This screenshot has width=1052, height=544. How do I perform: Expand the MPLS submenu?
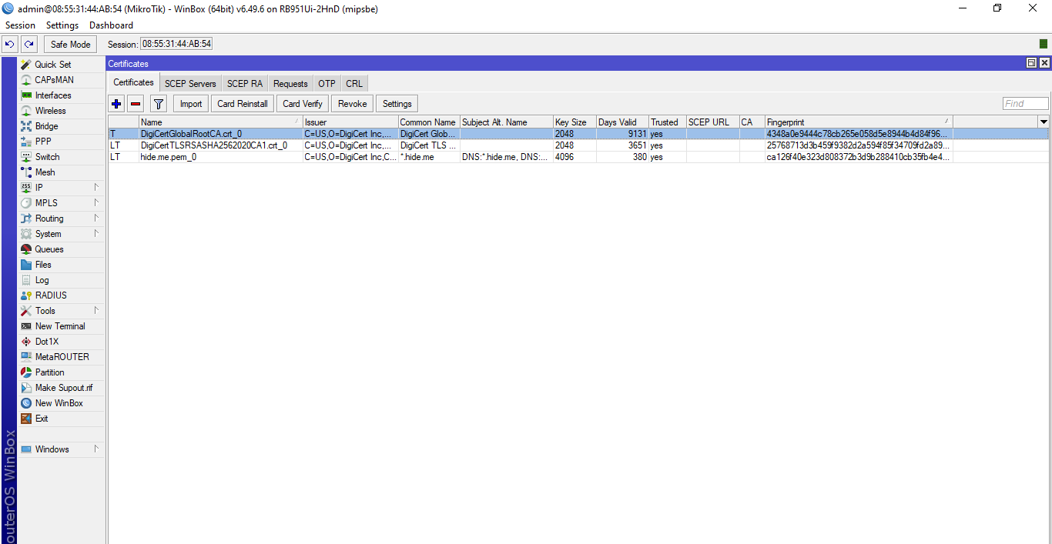(x=61, y=203)
